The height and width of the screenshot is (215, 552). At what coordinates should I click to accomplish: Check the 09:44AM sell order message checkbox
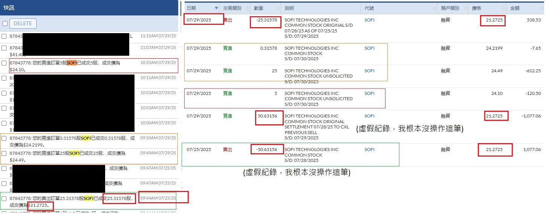point(4,198)
